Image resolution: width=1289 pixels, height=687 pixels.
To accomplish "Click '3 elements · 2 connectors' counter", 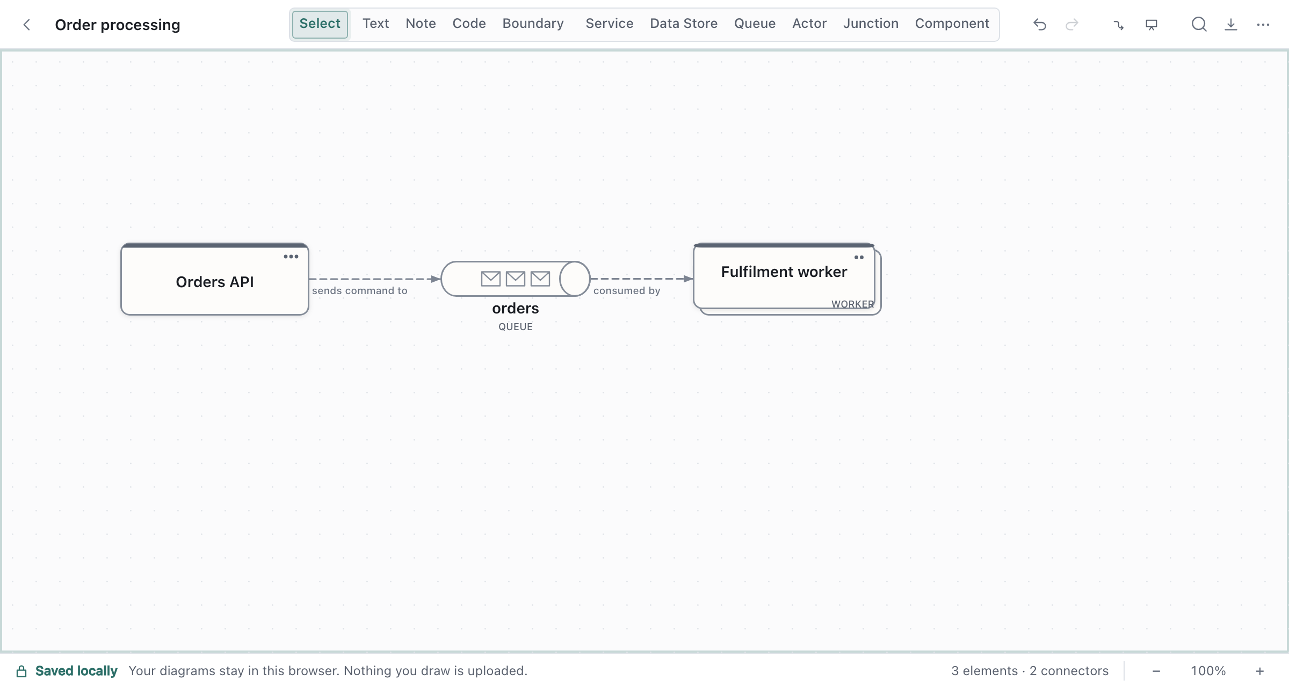I will coord(1030,671).
